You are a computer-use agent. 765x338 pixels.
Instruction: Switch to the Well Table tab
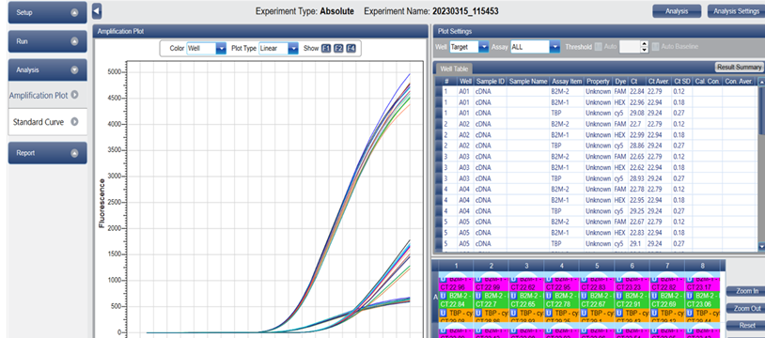pyautogui.click(x=454, y=69)
